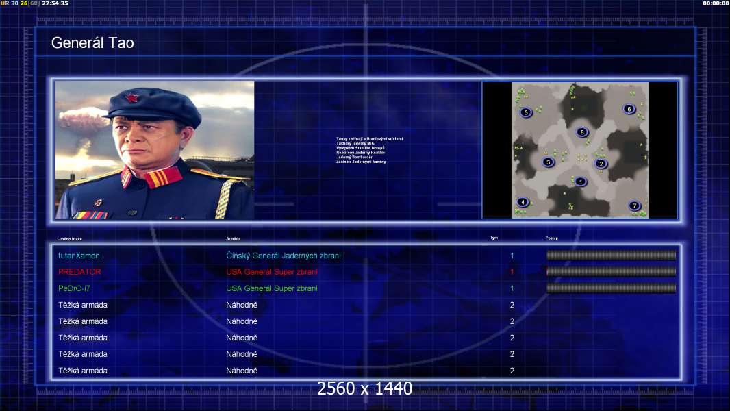Click the "Začíná s Jadernými kanóny" line
Image resolution: width=730 pixels, height=411 pixels.
(361, 162)
